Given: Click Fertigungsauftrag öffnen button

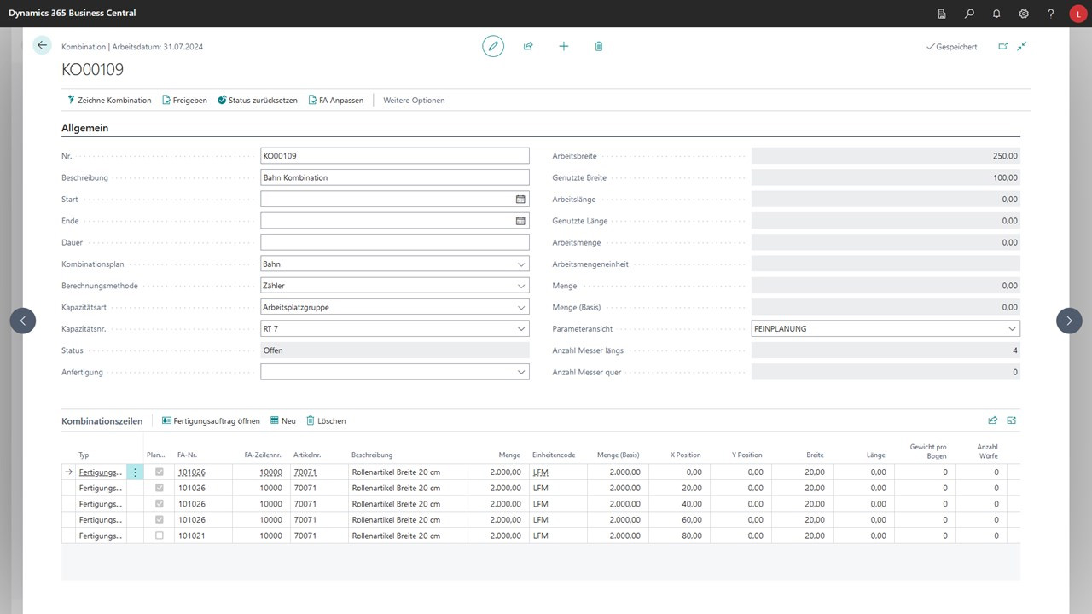Looking at the screenshot, I should click(211, 420).
